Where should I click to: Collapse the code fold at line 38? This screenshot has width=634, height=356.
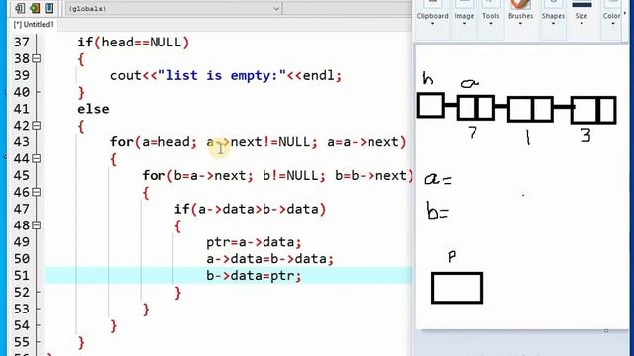click(x=36, y=59)
